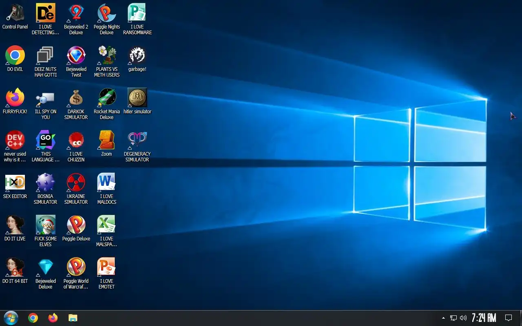522x326 pixels.
Task: Open the network status tray icon
Action: tap(453, 318)
